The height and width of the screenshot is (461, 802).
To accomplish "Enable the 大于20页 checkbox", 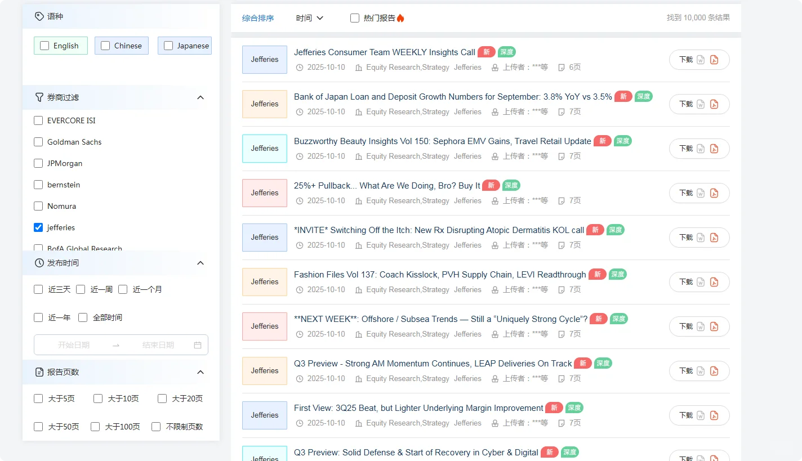I will click(162, 399).
